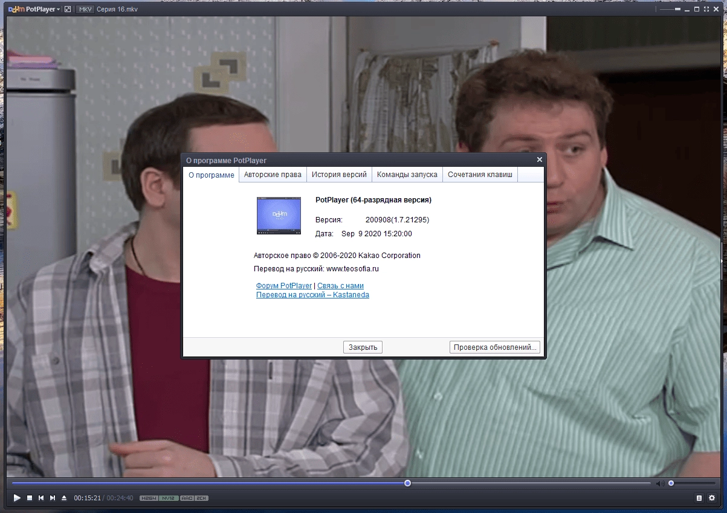Start playback with the Play button

[17, 498]
